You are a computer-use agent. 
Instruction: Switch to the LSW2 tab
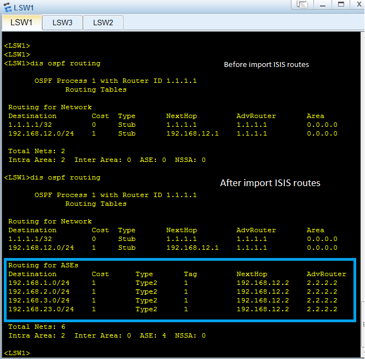coord(103,23)
